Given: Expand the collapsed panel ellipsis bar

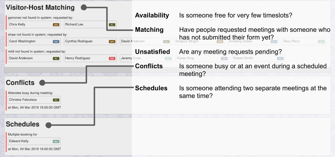Looking at the screenshot, I should pyautogui.click(x=167, y=70).
